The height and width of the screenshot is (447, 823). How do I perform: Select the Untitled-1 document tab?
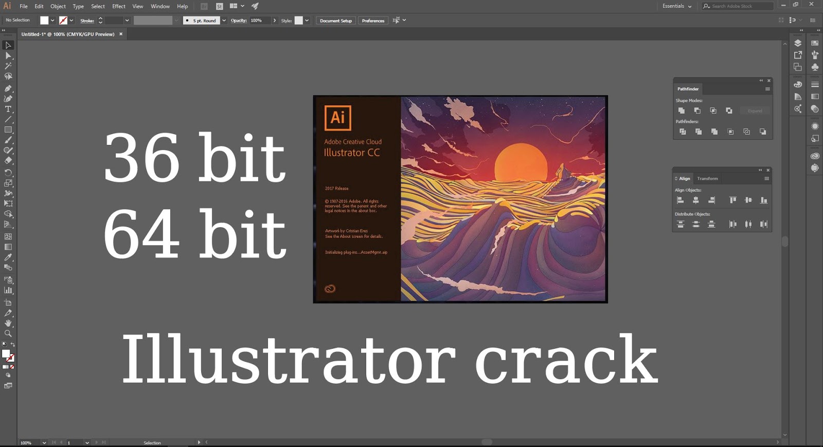[x=68, y=34]
